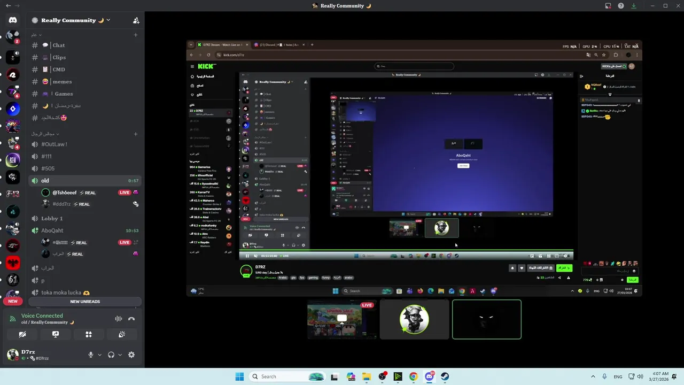Open the red eagle server icon
This screenshot has width=684, height=385.
pyautogui.click(x=13, y=263)
